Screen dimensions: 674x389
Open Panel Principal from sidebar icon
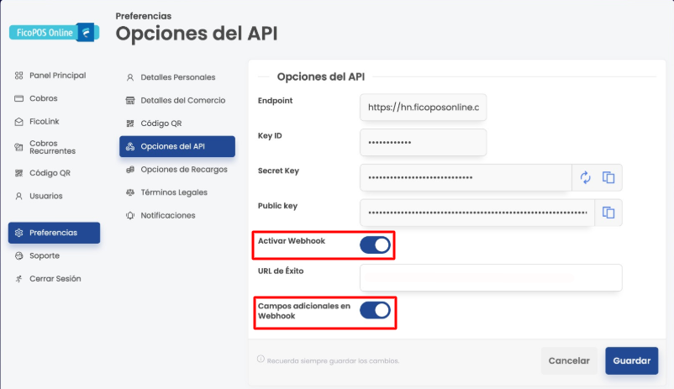(x=19, y=76)
